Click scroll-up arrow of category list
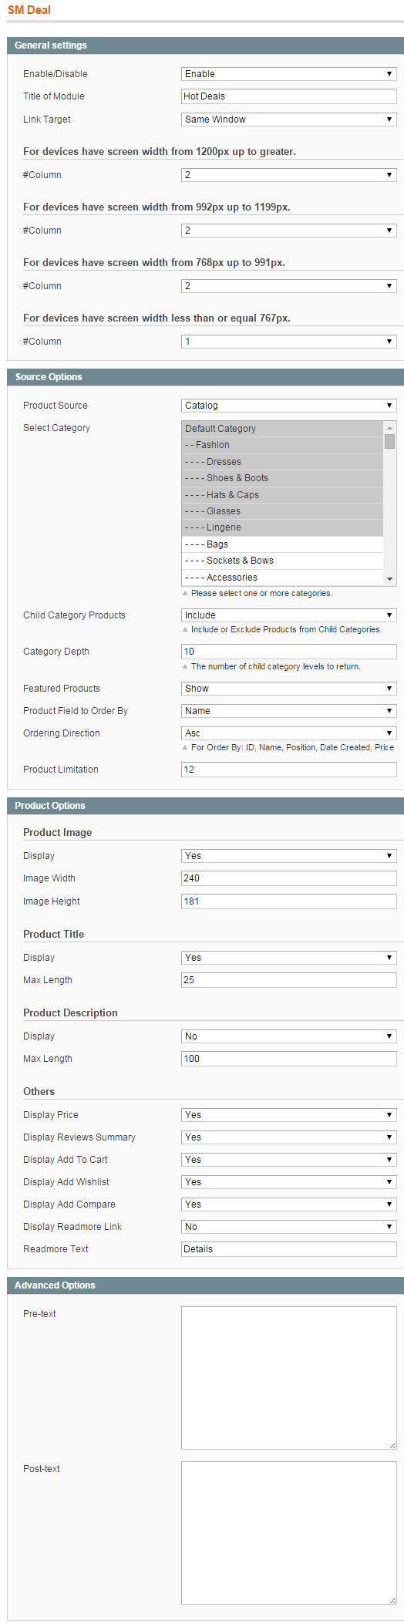 coord(390,427)
